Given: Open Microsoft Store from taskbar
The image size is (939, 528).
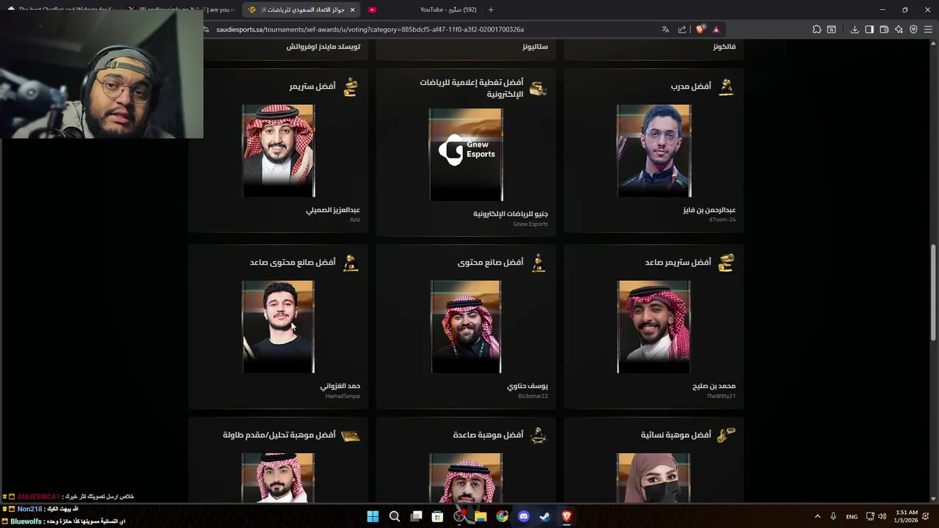Looking at the screenshot, I should coord(437,516).
